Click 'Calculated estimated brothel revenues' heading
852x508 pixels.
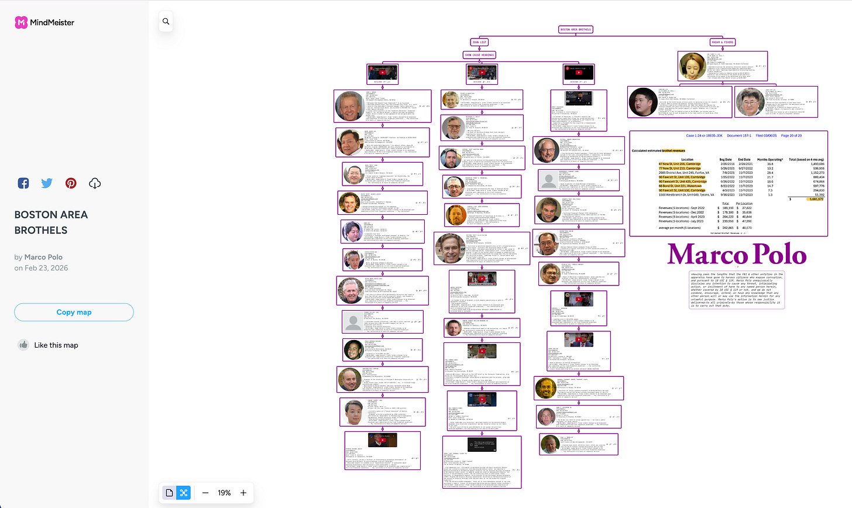coord(658,151)
